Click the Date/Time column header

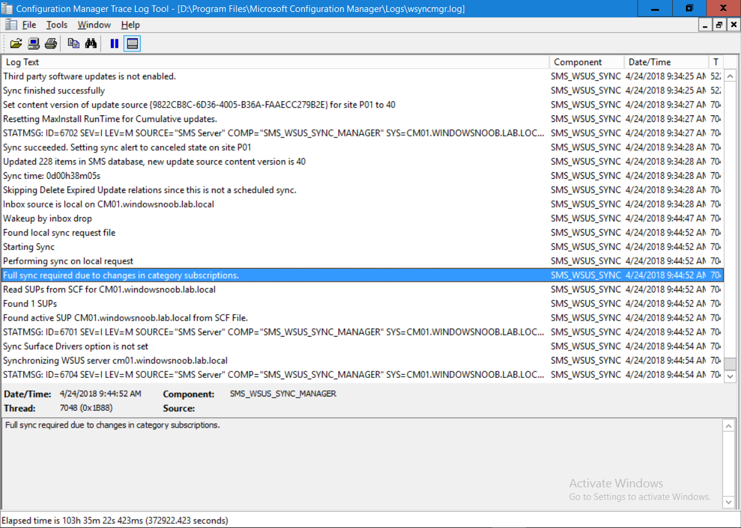pos(666,62)
